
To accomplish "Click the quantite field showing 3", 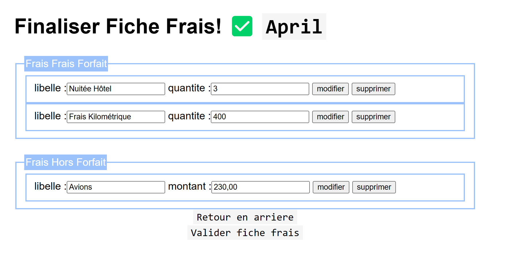I will [x=259, y=89].
